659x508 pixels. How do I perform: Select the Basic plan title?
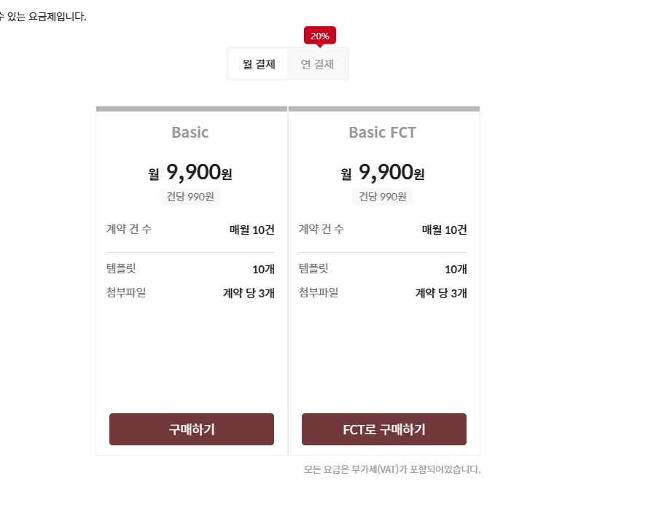(x=190, y=133)
